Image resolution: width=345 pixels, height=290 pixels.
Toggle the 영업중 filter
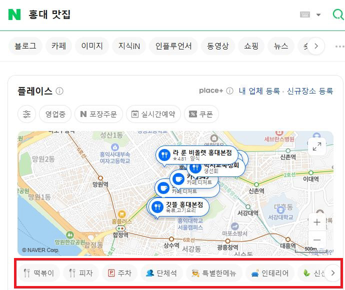pyautogui.click(x=55, y=114)
